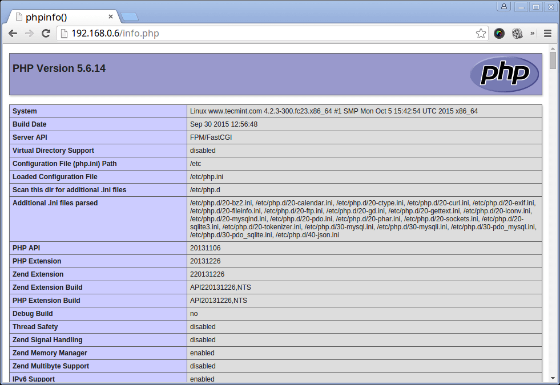The image size is (560, 385).
Task: Click the PHP logo image
Action: pos(504,74)
